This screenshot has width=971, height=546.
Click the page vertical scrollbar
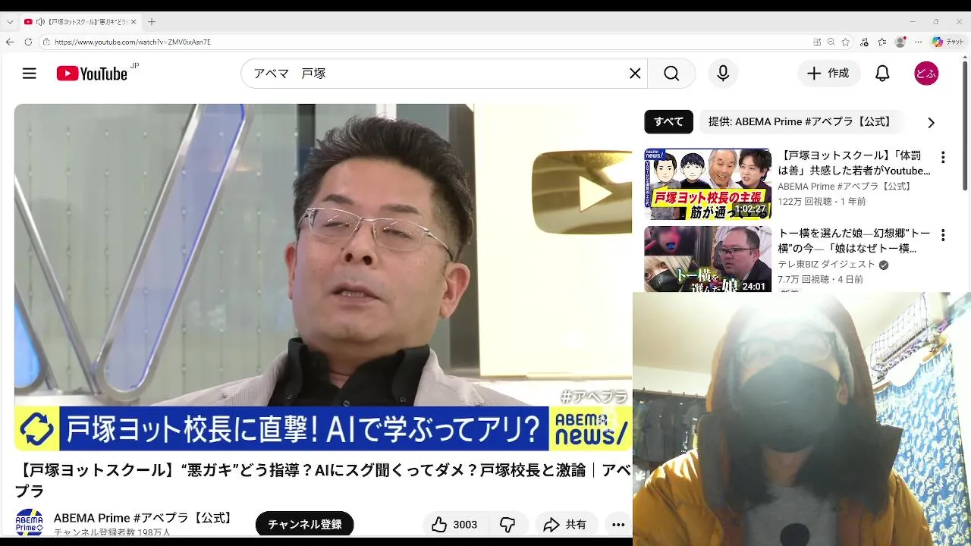click(x=966, y=125)
